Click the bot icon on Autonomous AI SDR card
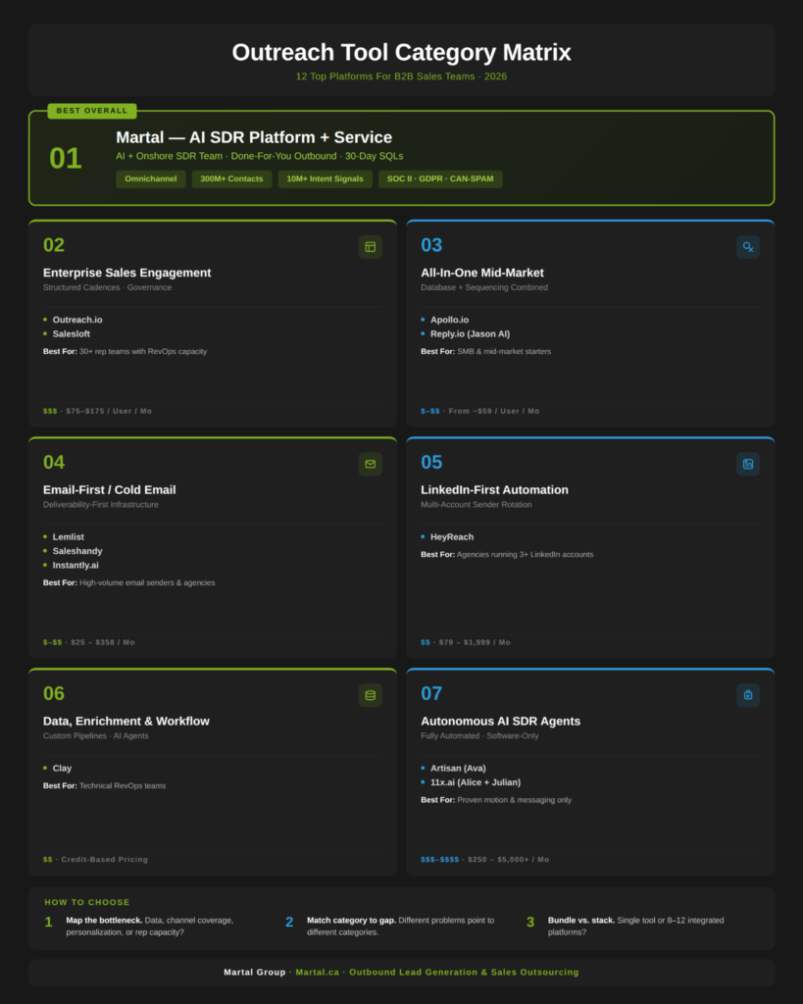 (x=748, y=695)
